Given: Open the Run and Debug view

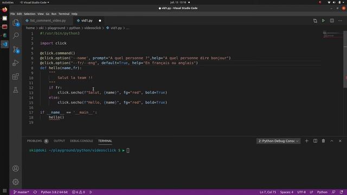Looking at the screenshot, I should (x=16, y=63).
